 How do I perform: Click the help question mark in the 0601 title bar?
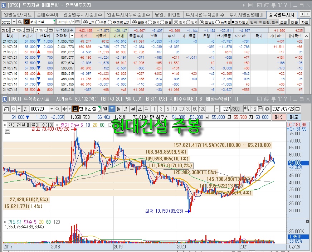(x=286, y=99)
